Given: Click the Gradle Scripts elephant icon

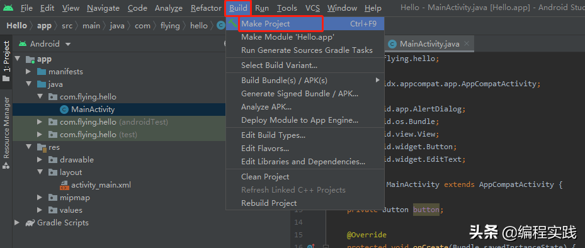Looking at the screenshot, I should [30, 223].
